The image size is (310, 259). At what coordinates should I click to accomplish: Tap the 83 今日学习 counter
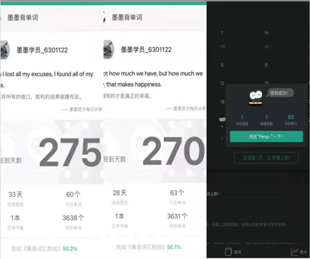tap(291, 120)
